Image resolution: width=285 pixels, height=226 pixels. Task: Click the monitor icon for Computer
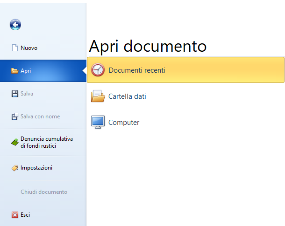point(98,122)
